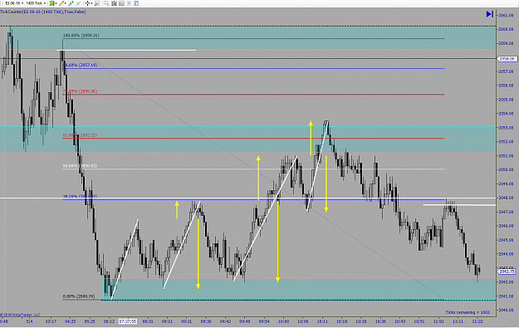Image resolution: width=519 pixels, height=328 pixels.
Task: Click the 2016 NinjaTrader, LLC copyright text
Action: click(x=21, y=315)
